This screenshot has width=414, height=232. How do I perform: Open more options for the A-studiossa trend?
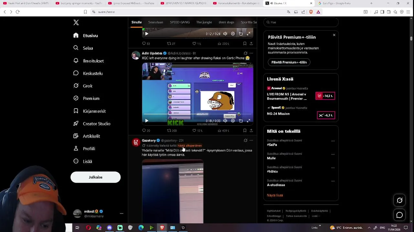(x=333, y=181)
